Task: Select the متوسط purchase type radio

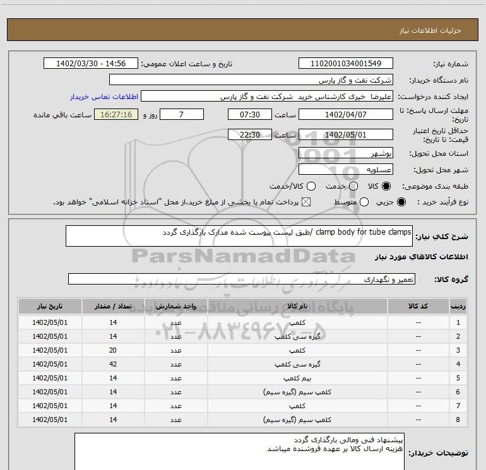Action: pos(364,203)
